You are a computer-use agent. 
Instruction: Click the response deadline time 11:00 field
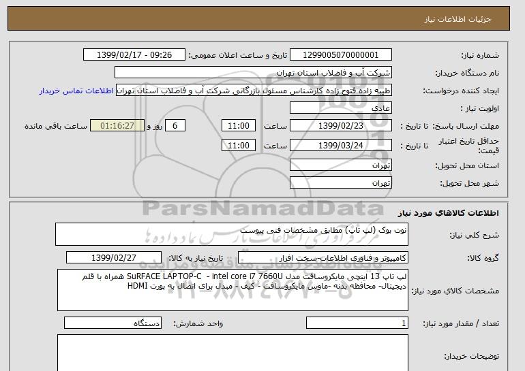pyautogui.click(x=239, y=126)
